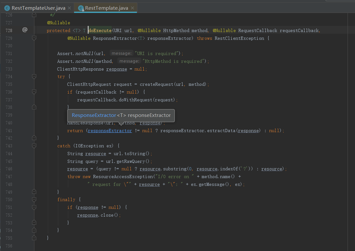This screenshot has width=355, height=251.
Task: Click the fold end marker at line 742
Action: (x=34, y=138)
